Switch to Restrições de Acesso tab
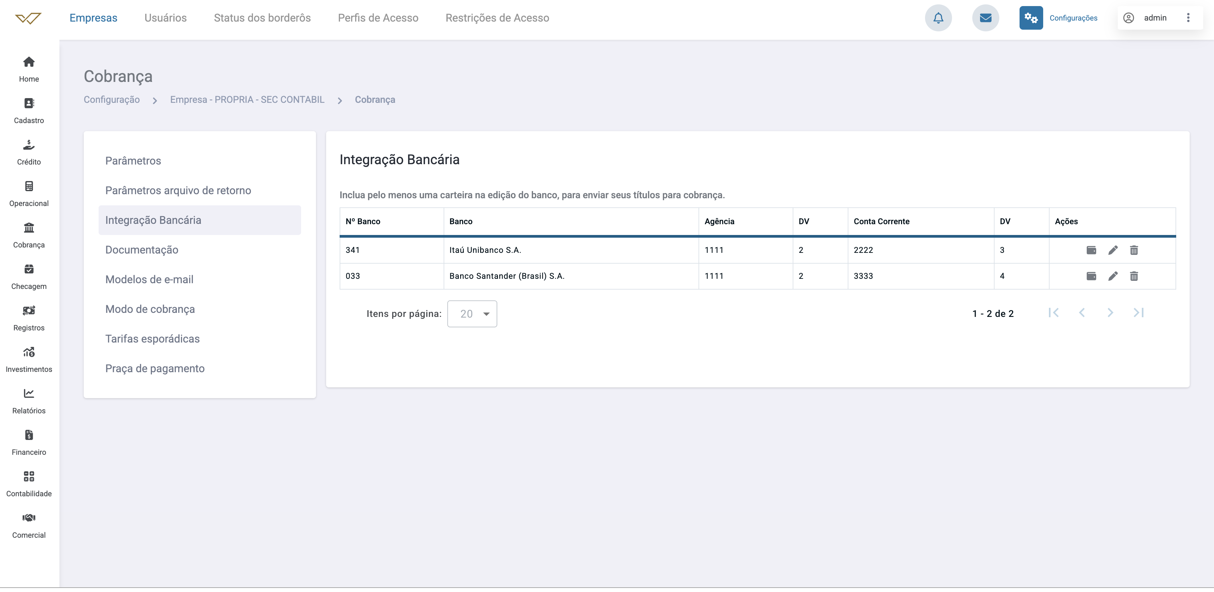This screenshot has width=1214, height=592. point(497,18)
